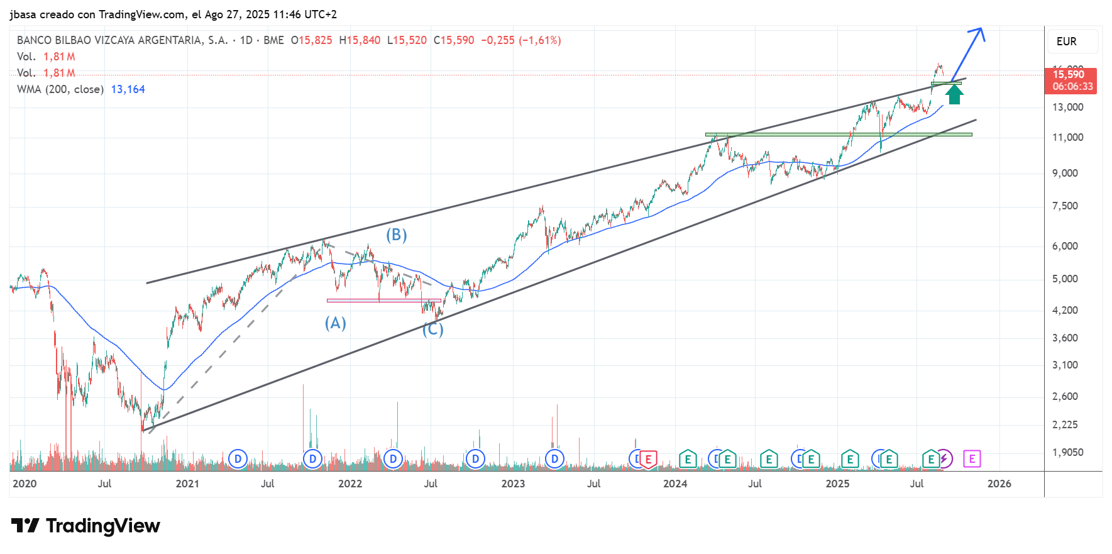Image resolution: width=1112 pixels, height=554 pixels.
Task: Open the April 2021 dividend marker
Action: (x=238, y=459)
